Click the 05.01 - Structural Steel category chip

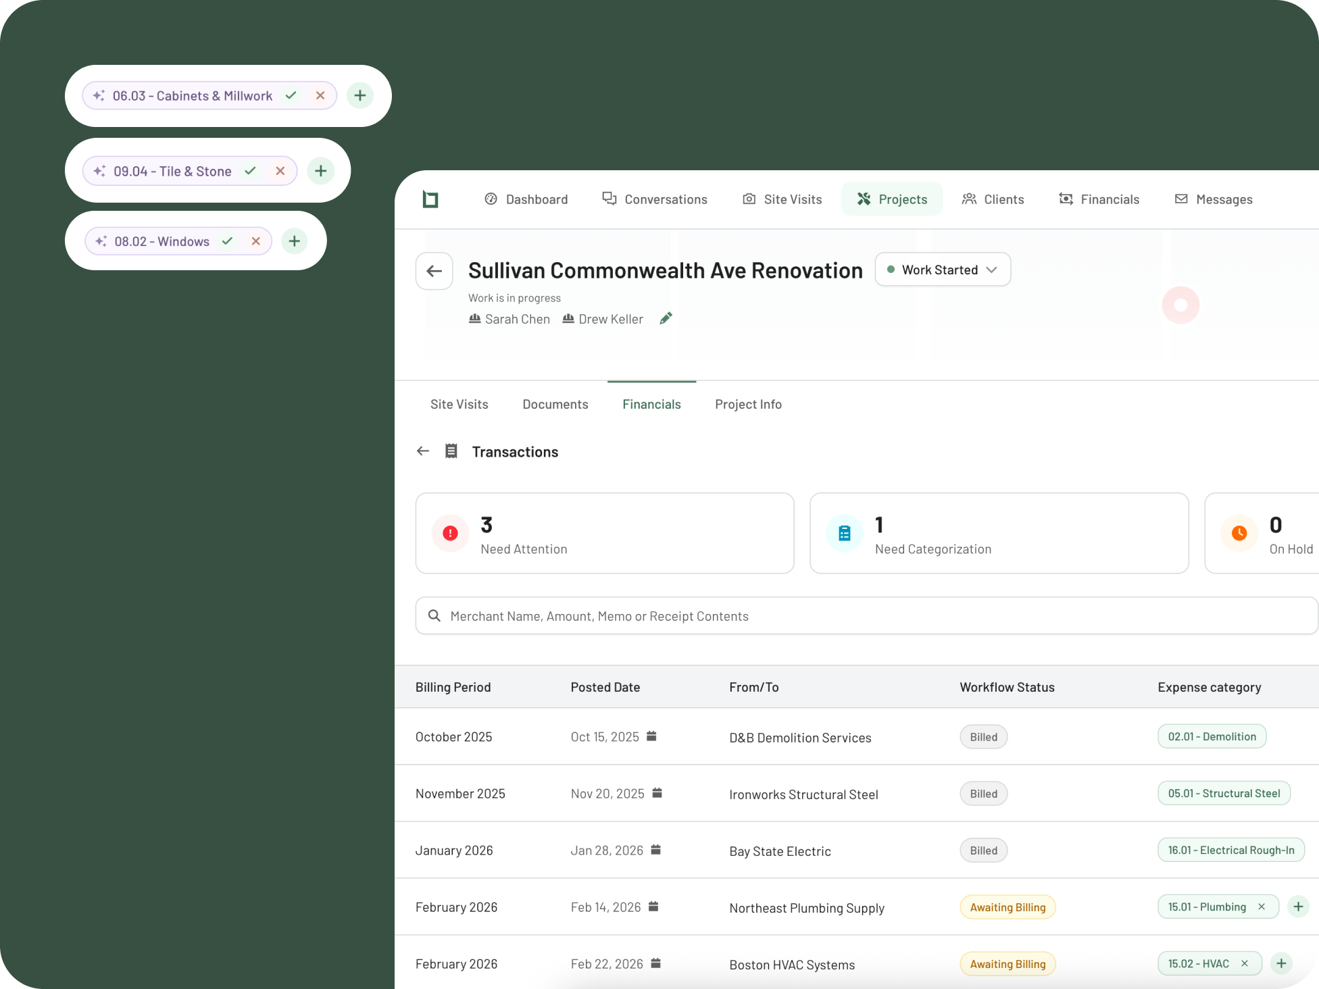(x=1224, y=793)
